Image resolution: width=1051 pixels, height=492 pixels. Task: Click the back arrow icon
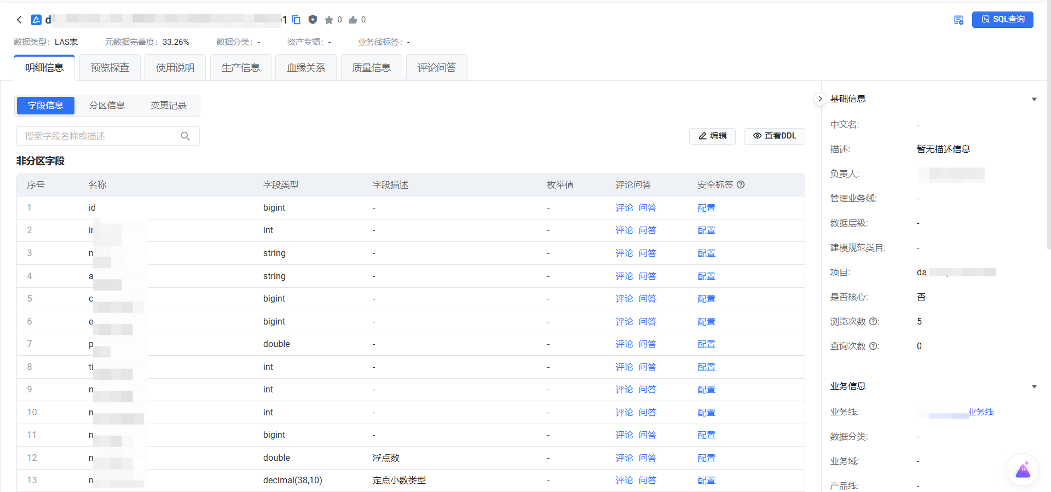(19, 20)
